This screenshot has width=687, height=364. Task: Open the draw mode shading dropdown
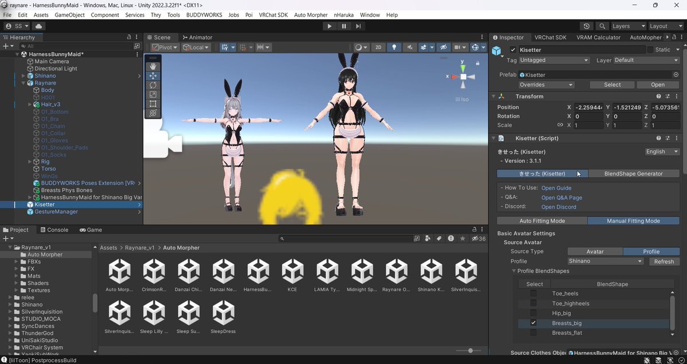(361, 47)
